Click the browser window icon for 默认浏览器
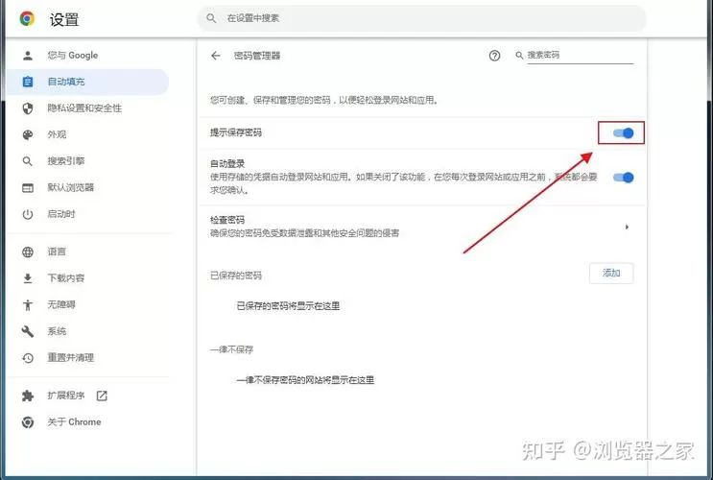 coord(28,187)
